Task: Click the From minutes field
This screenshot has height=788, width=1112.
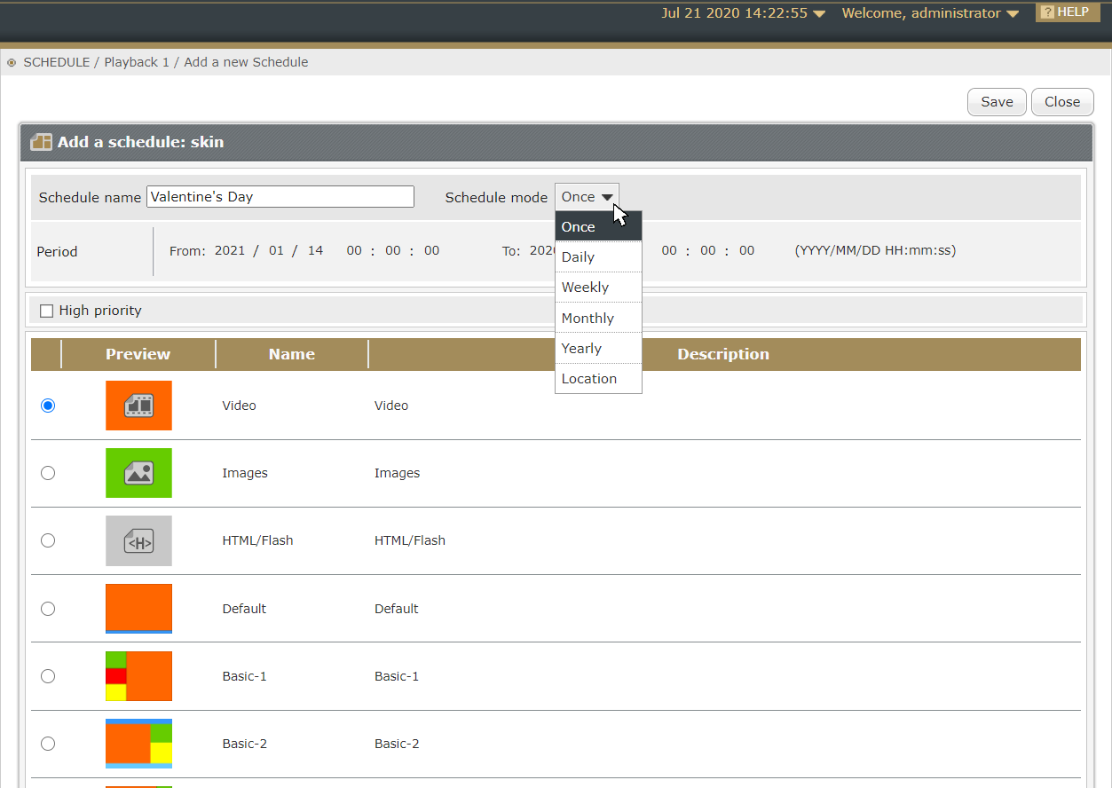Action: [x=393, y=251]
